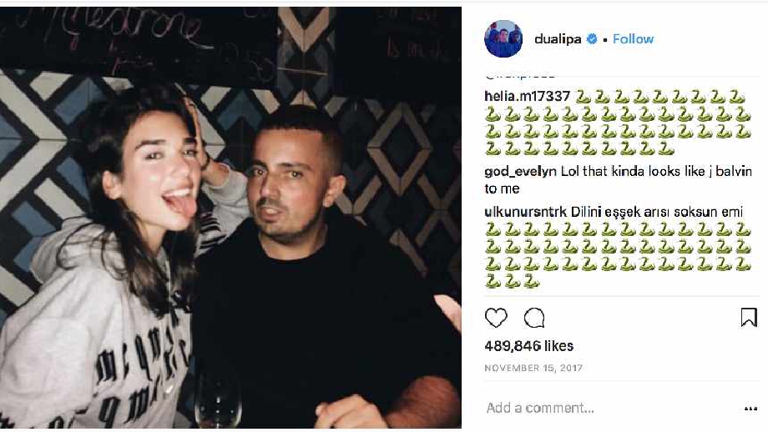This screenshot has height=432, width=768.
Task: Open comment bubble icon
Action: click(x=534, y=318)
